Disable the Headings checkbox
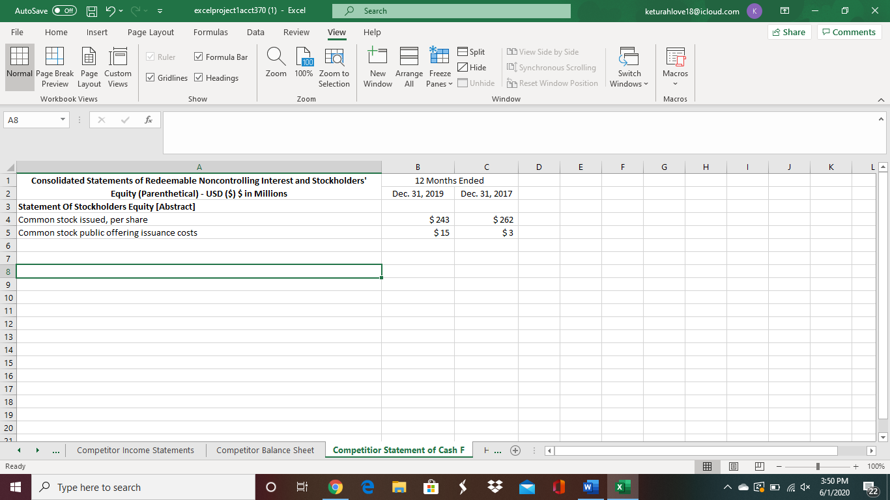This screenshot has width=890, height=500. pos(199,77)
